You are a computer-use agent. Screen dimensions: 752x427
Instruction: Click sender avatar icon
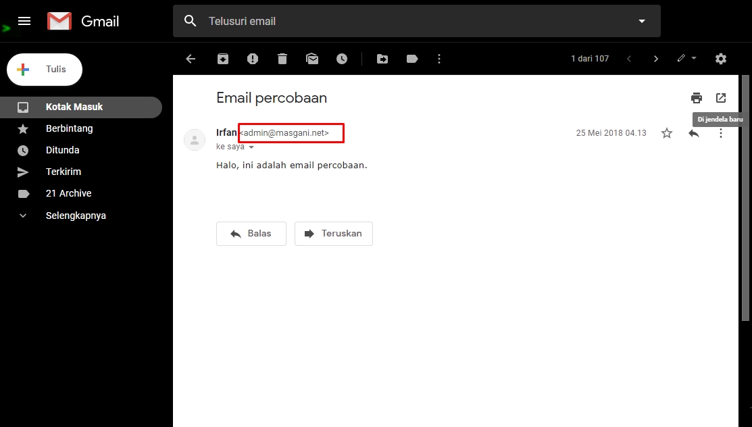[195, 140]
